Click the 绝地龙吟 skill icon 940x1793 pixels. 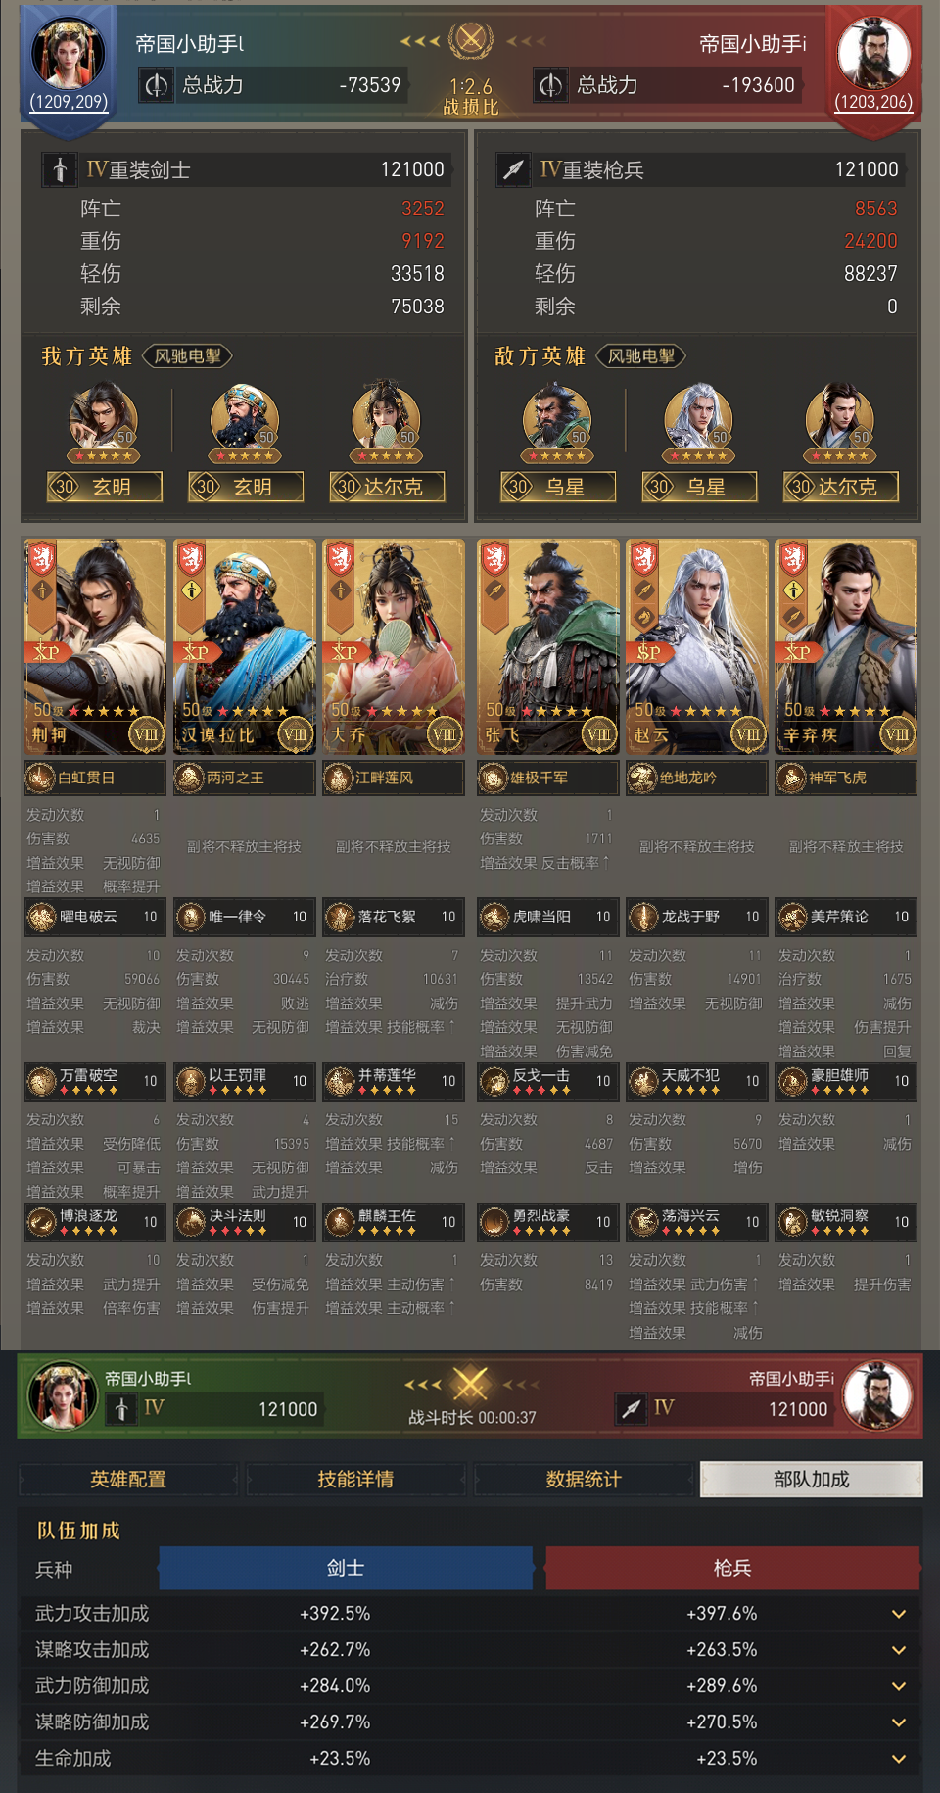641,779
